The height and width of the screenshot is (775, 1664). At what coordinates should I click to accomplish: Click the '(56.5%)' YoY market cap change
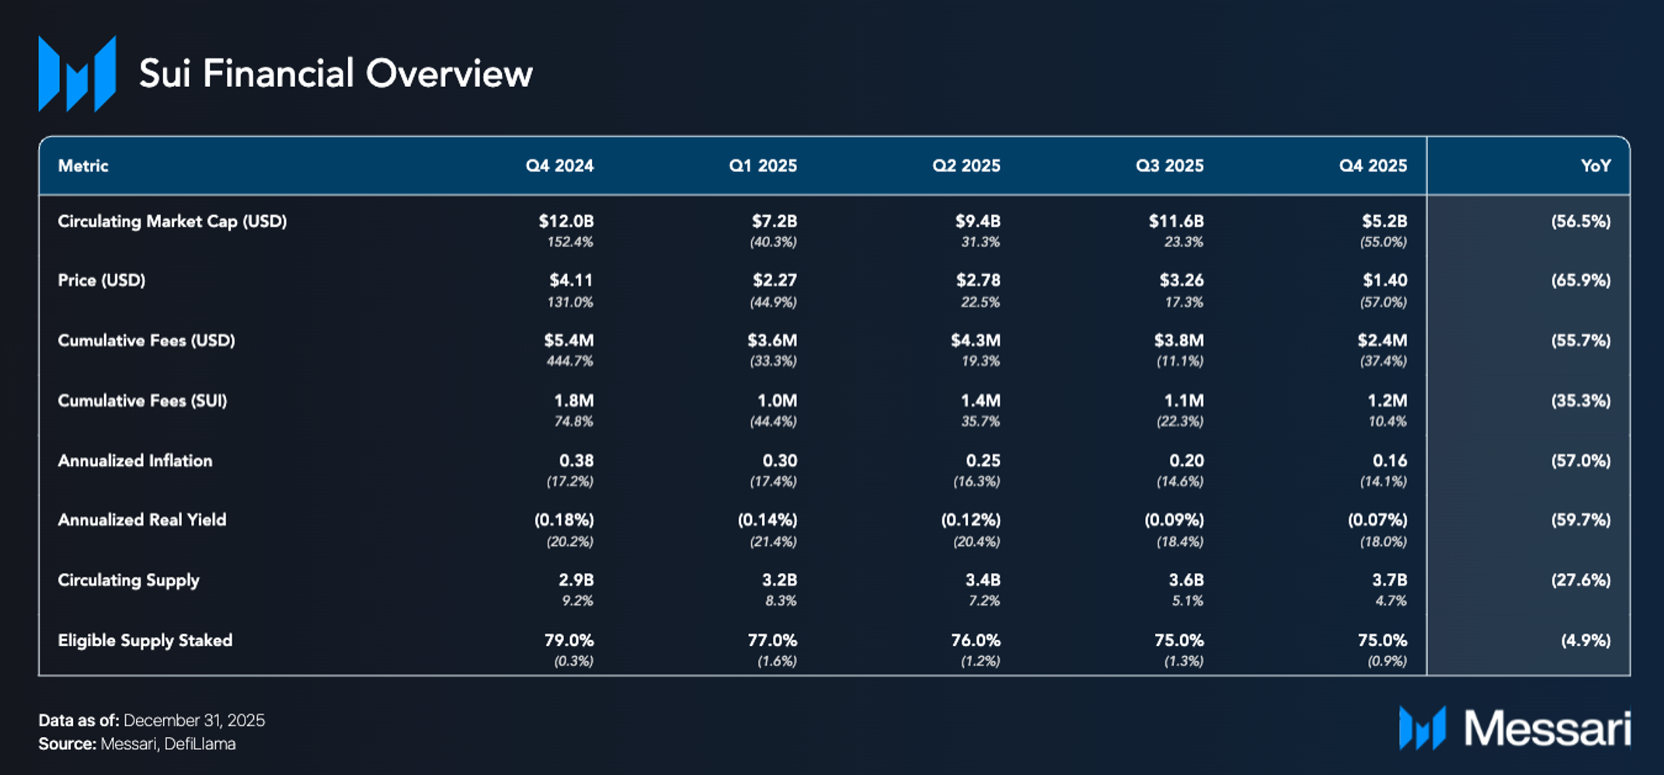pyautogui.click(x=1581, y=221)
